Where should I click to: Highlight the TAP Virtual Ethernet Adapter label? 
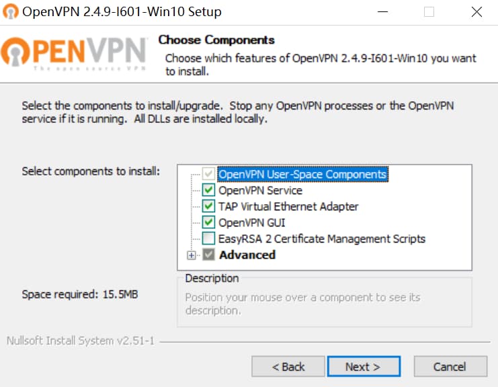(288, 207)
